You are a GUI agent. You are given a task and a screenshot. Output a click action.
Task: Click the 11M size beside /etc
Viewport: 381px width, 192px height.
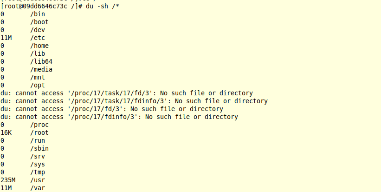pos(6,38)
